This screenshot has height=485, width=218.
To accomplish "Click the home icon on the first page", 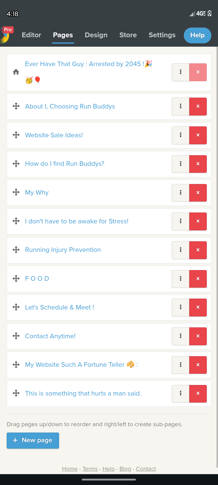I will (x=16, y=72).
